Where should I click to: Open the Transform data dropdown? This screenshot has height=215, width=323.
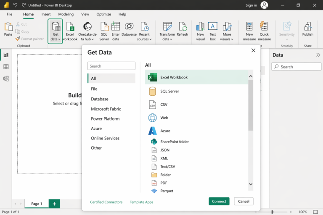167,31
